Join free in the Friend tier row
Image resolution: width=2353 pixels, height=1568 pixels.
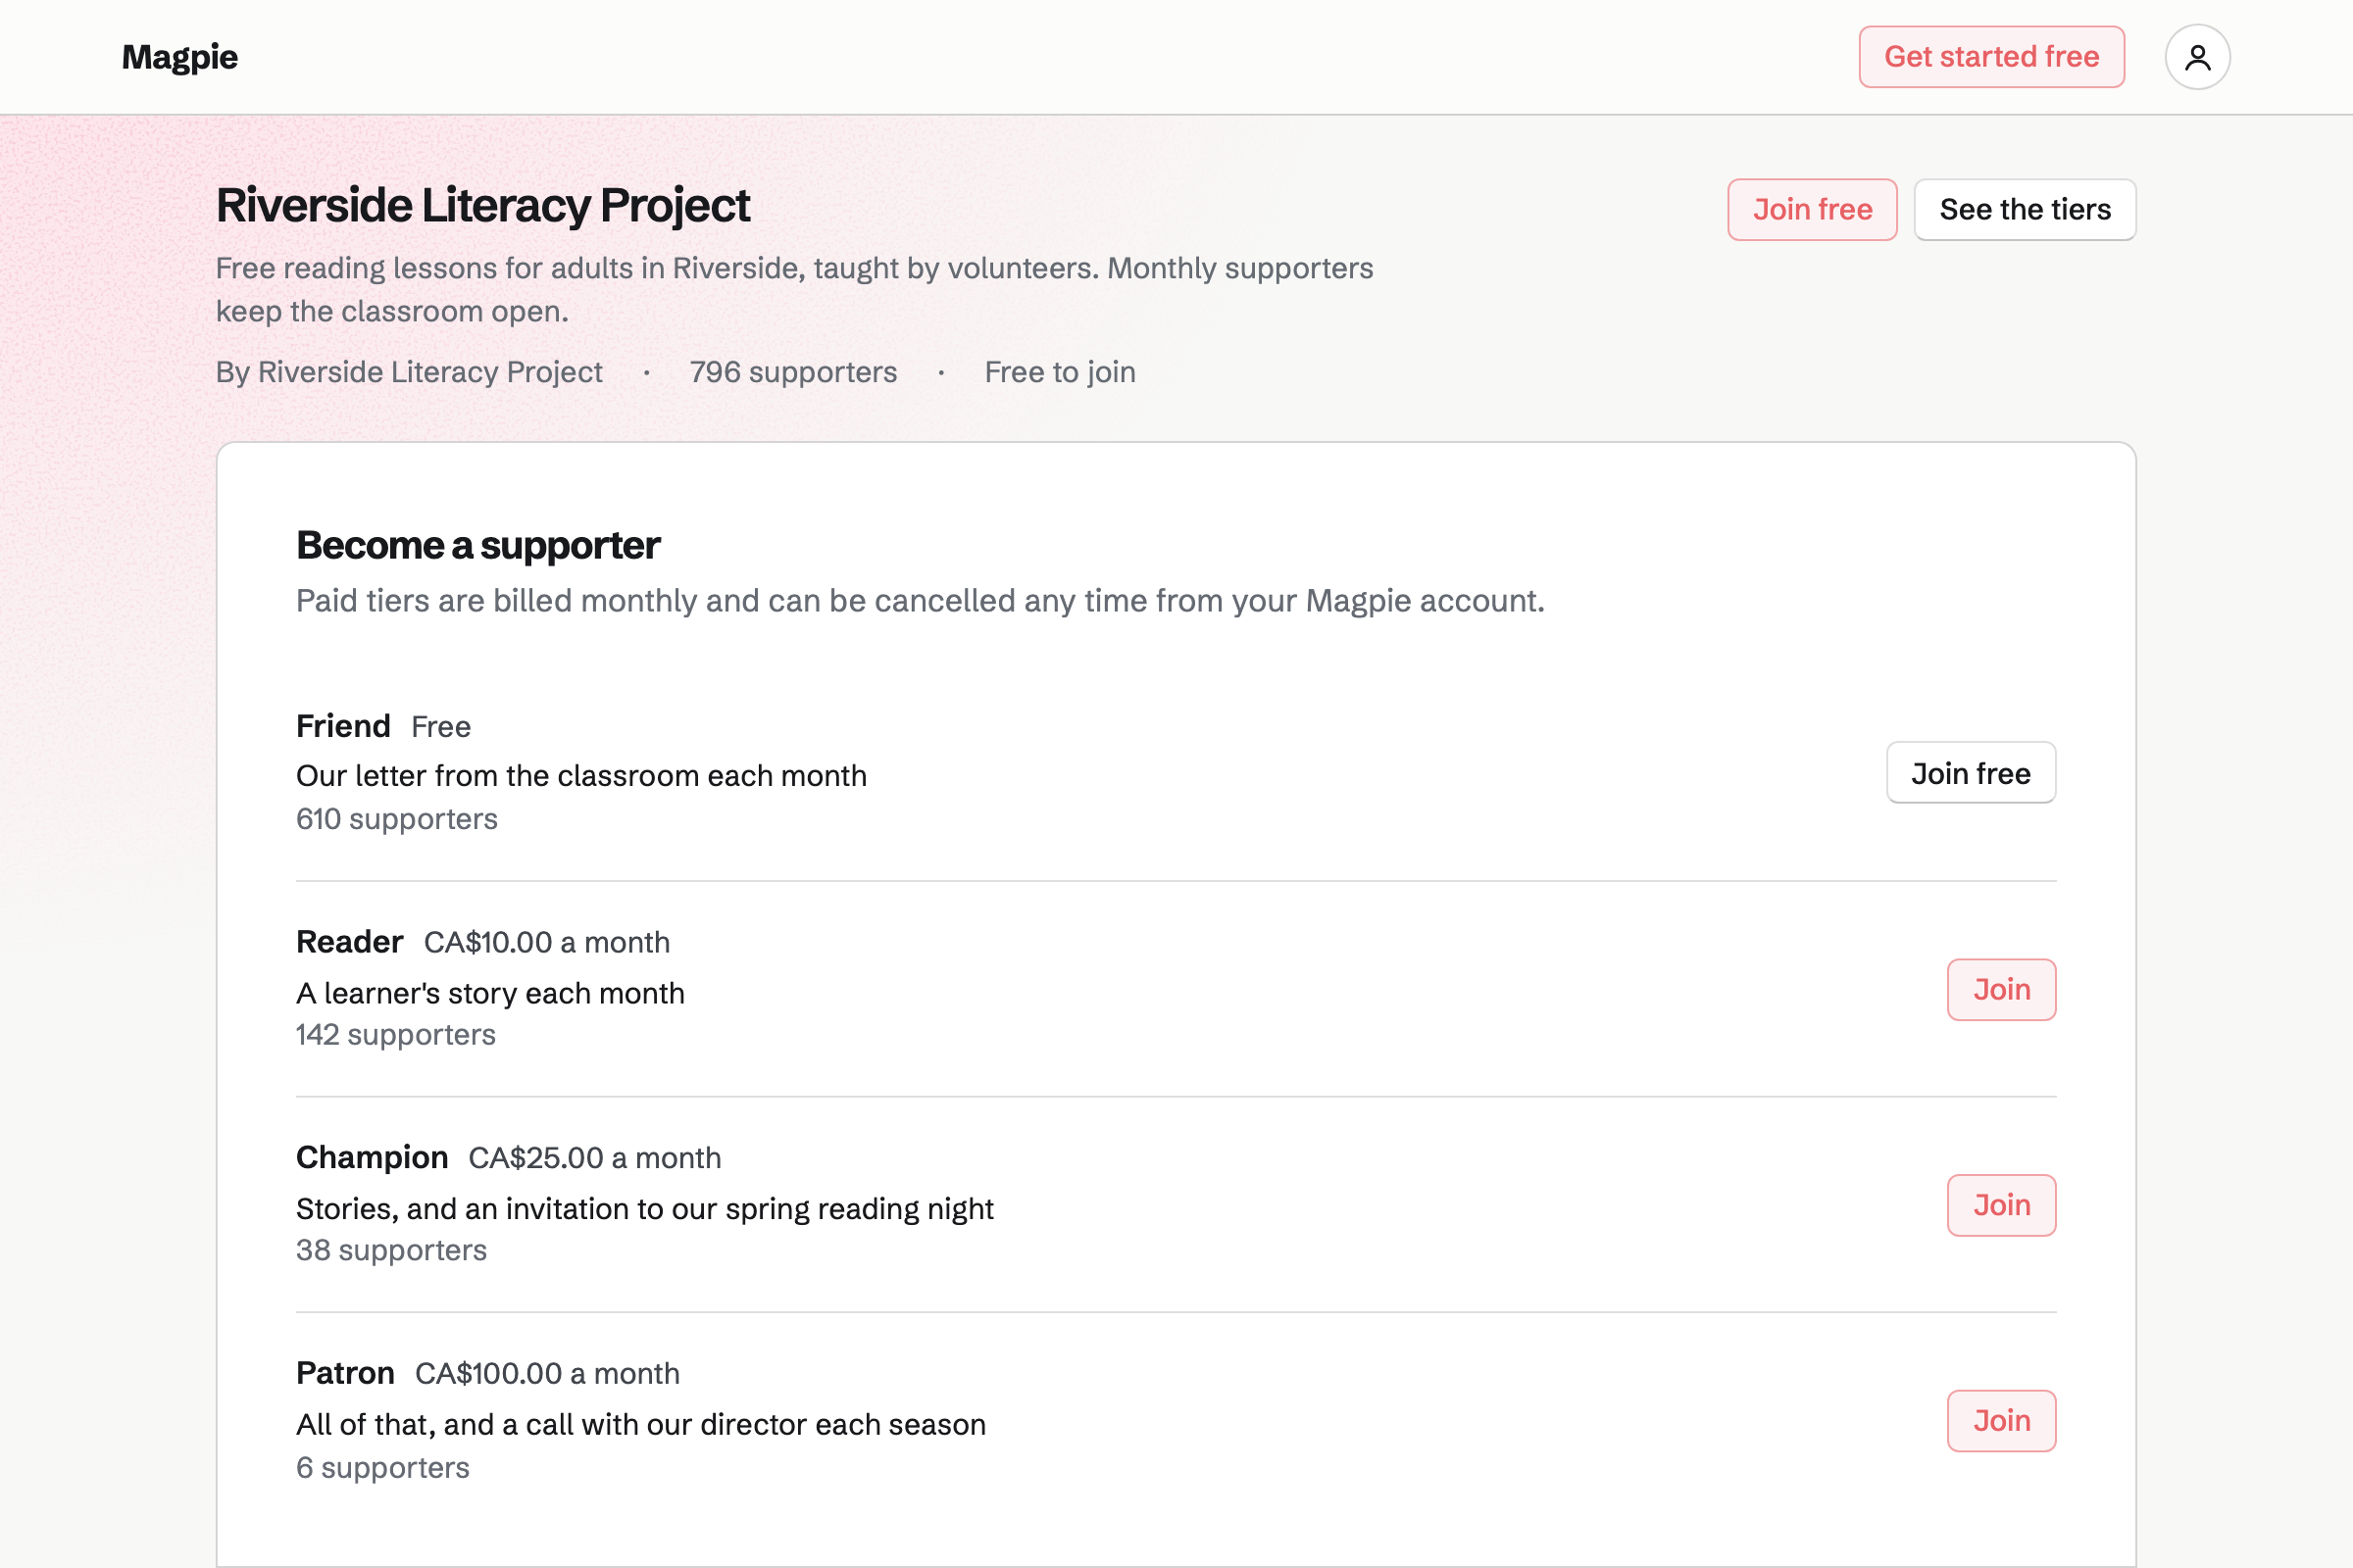(1970, 772)
